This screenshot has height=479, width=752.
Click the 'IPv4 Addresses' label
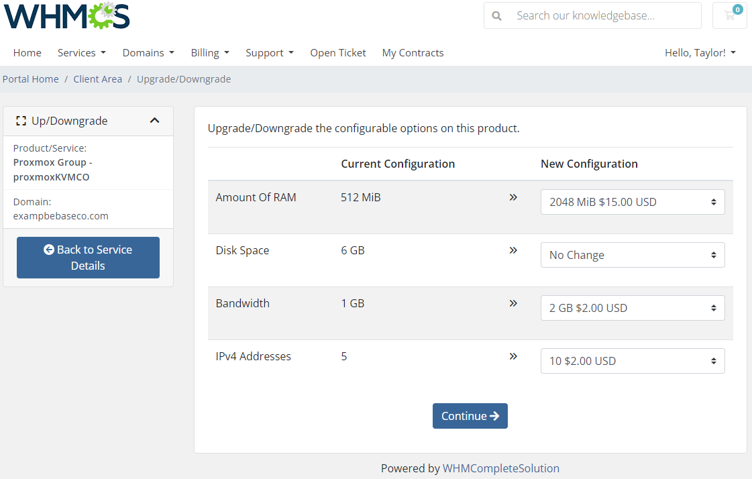click(x=253, y=356)
